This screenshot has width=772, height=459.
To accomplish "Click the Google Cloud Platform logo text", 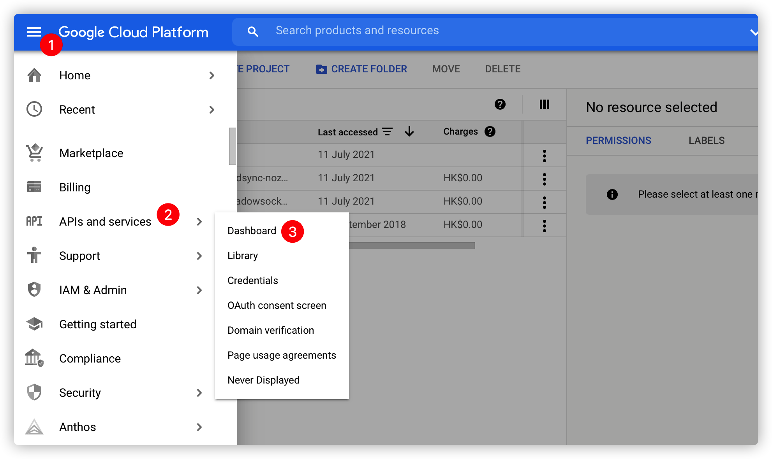I will (133, 32).
